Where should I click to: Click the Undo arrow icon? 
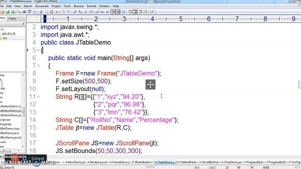pyautogui.click(x=63, y=12)
